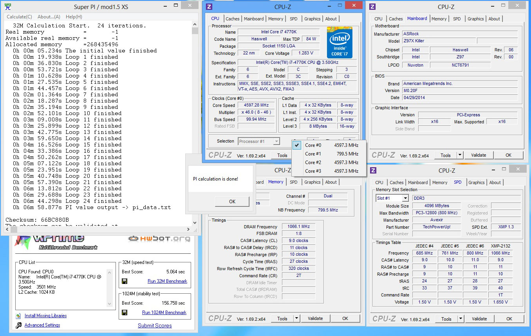Open the Slot #1 memory slot dropdown

pos(393,198)
